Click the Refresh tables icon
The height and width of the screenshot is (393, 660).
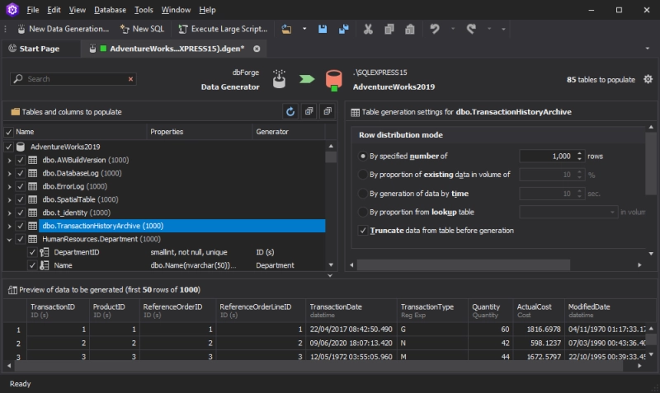tap(290, 112)
